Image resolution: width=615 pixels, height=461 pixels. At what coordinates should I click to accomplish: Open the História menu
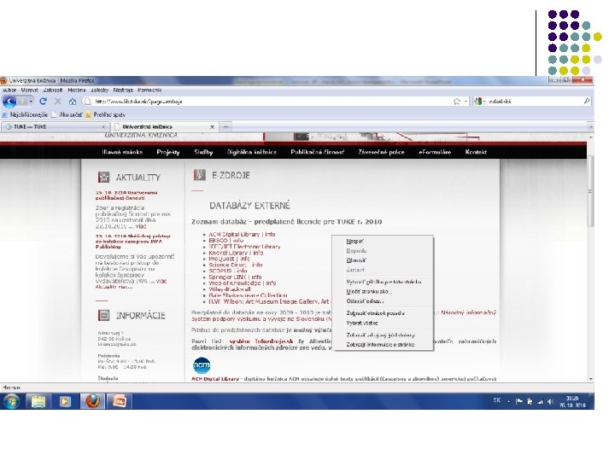coord(77,90)
